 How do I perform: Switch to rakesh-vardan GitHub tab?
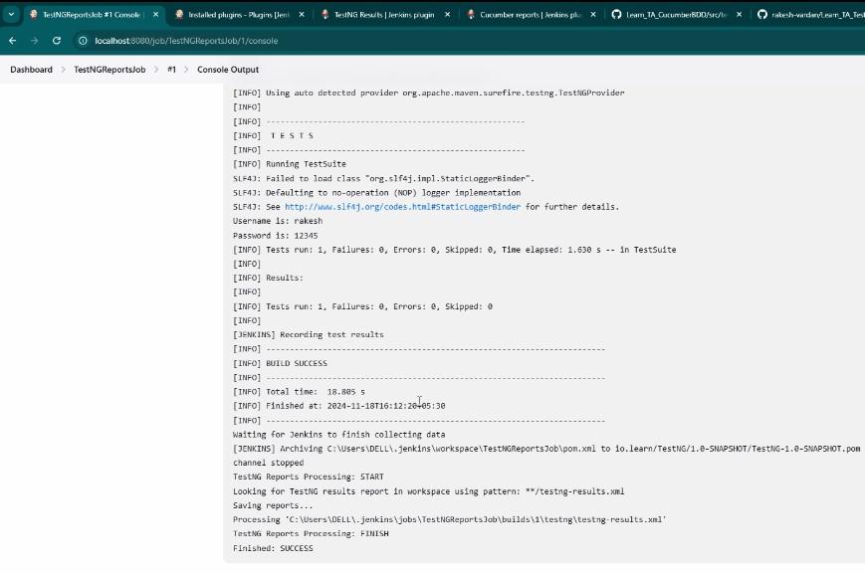(810, 15)
